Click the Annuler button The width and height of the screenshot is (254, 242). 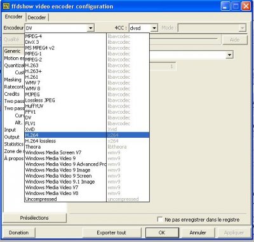click(x=197, y=232)
